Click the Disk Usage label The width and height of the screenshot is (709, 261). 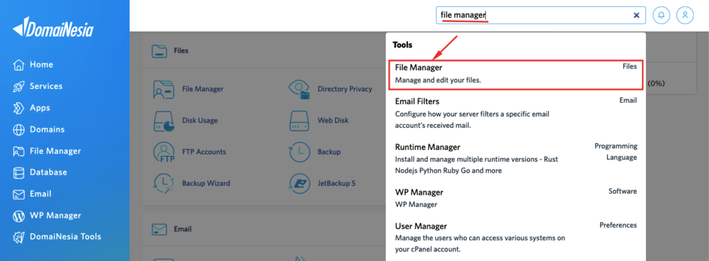(x=200, y=120)
